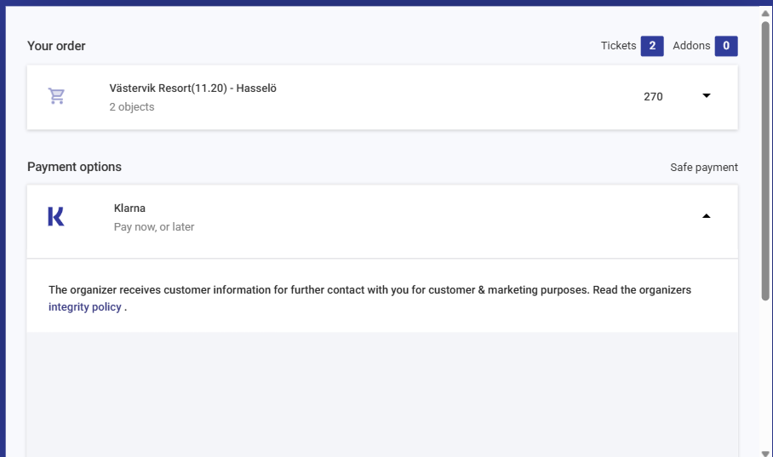The image size is (773, 457).
Task: Click the Tickets label
Action: pos(618,46)
